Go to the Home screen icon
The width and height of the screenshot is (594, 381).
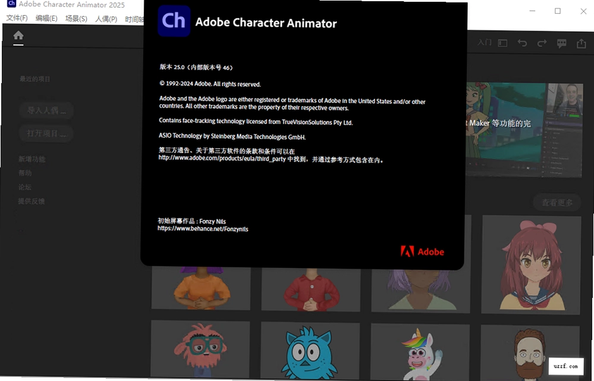18,36
